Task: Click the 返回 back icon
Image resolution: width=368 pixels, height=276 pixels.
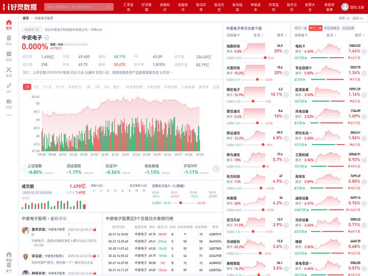Action: coord(361,18)
